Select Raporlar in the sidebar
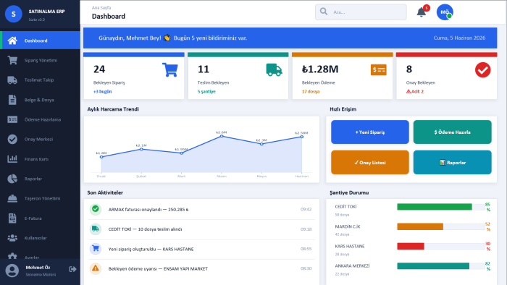 (x=40, y=179)
